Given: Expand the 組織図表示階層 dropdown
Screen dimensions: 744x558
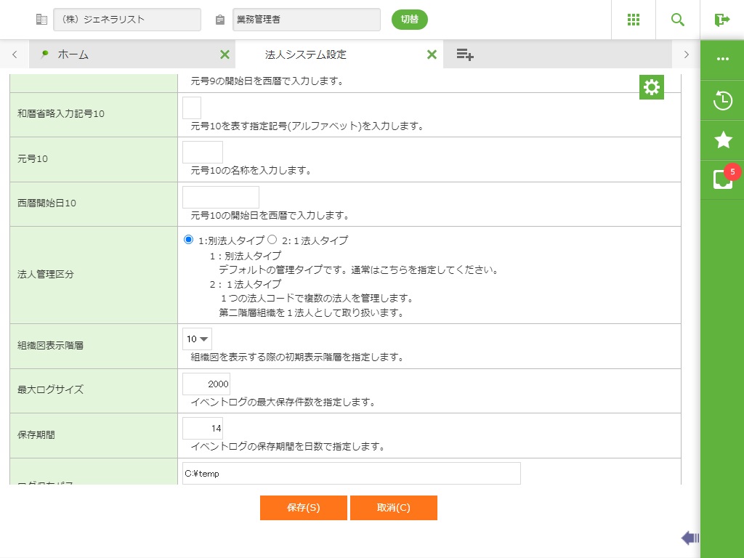Looking at the screenshot, I should (x=197, y=339).
